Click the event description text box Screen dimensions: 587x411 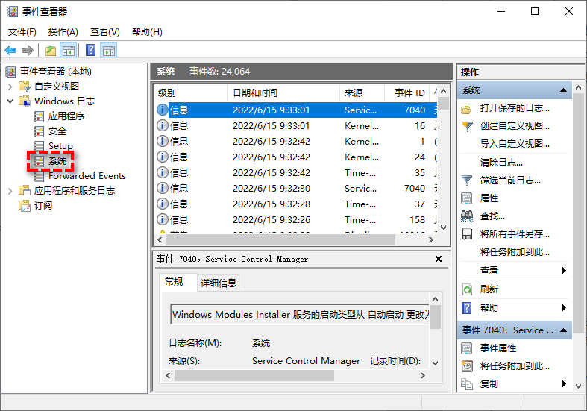[300, 315]
